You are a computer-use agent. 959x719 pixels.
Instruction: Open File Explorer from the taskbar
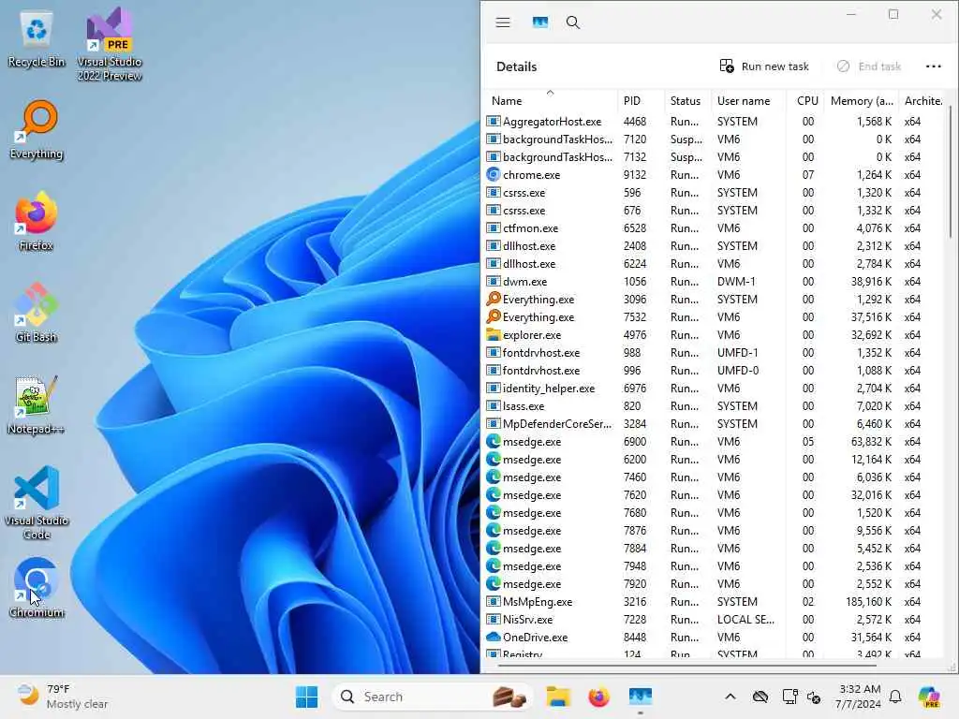(558, 697)
